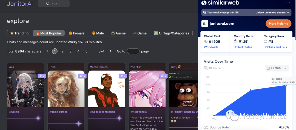Click All Traffic devices icon
Screen dimensions: 296x130
206,68
